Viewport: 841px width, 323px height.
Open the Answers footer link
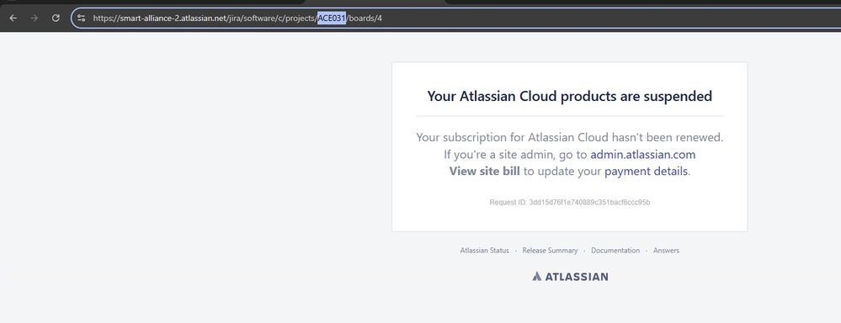coord(666,251)
